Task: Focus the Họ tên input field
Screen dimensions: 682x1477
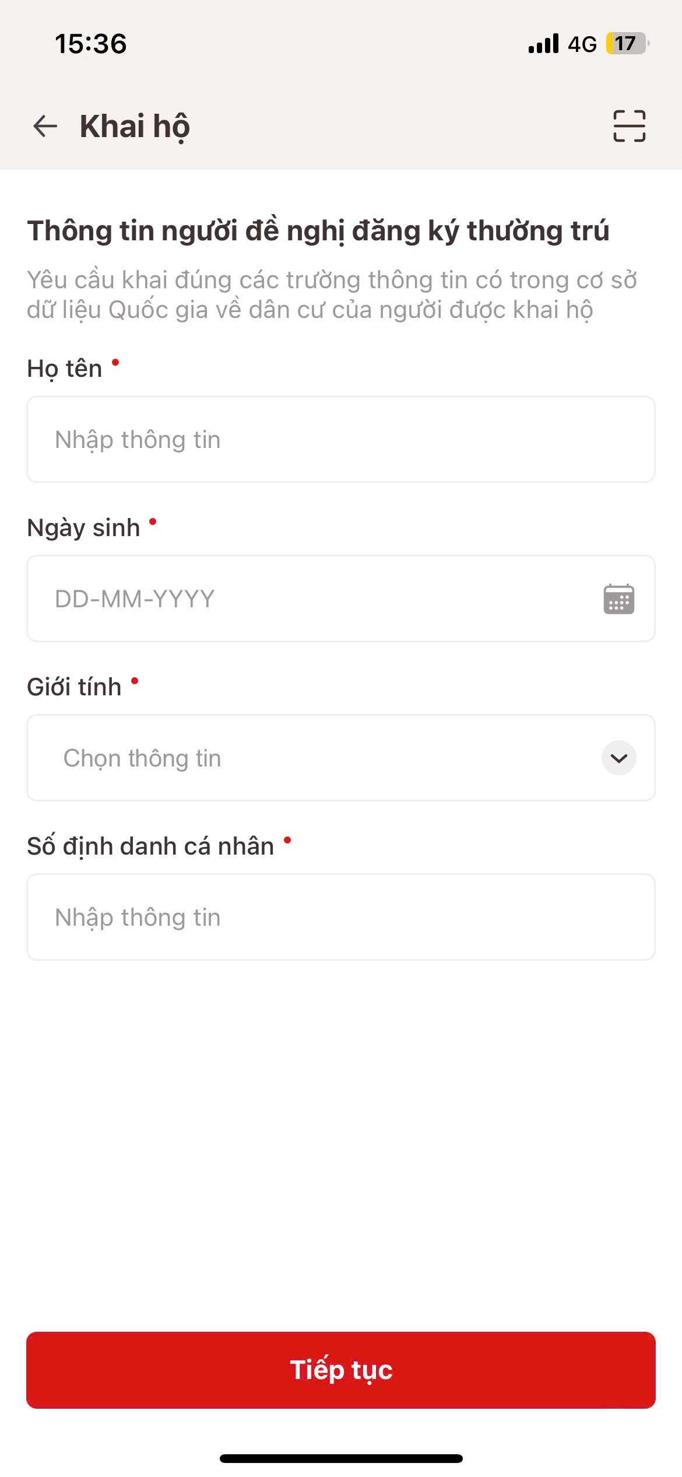Action: pyautogui.click(x=341, y=439)
